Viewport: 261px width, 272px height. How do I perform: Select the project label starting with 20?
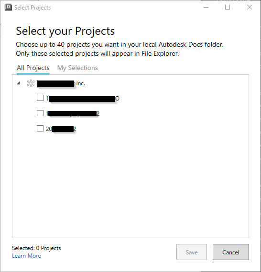[61, 129]
